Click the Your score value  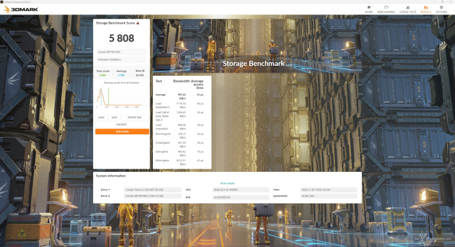click(x=103, y=75)
